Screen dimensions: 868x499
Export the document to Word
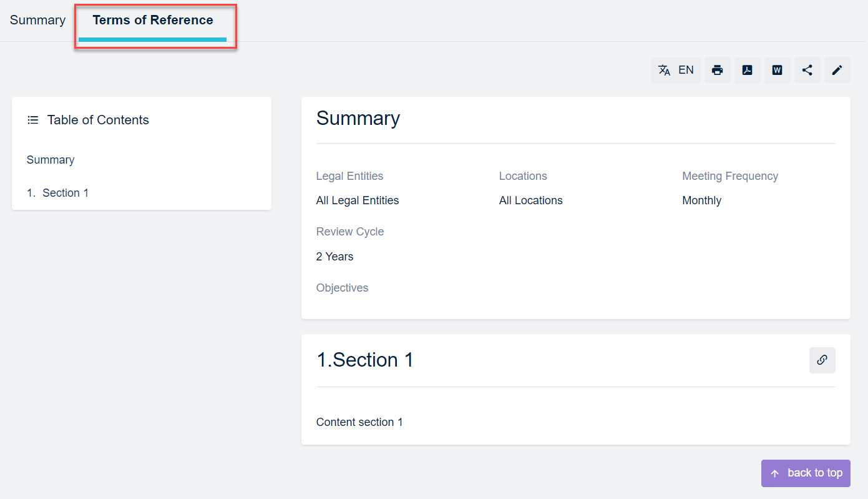click(x=777, y=70)
